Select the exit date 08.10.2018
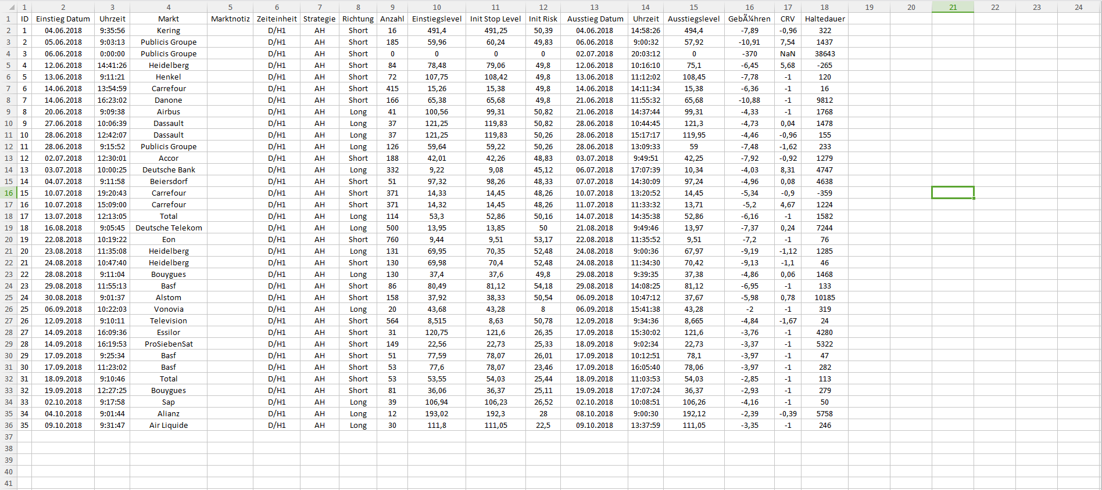The image size is (1102, 490). [x=595, y=413]
